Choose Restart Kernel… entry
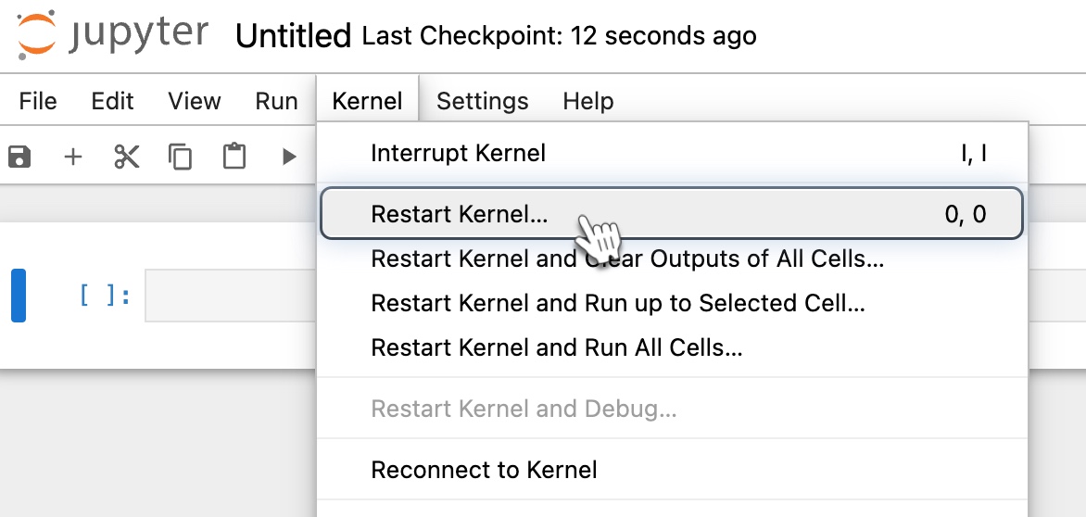The image size is (1086, 517). pos(672,213)
